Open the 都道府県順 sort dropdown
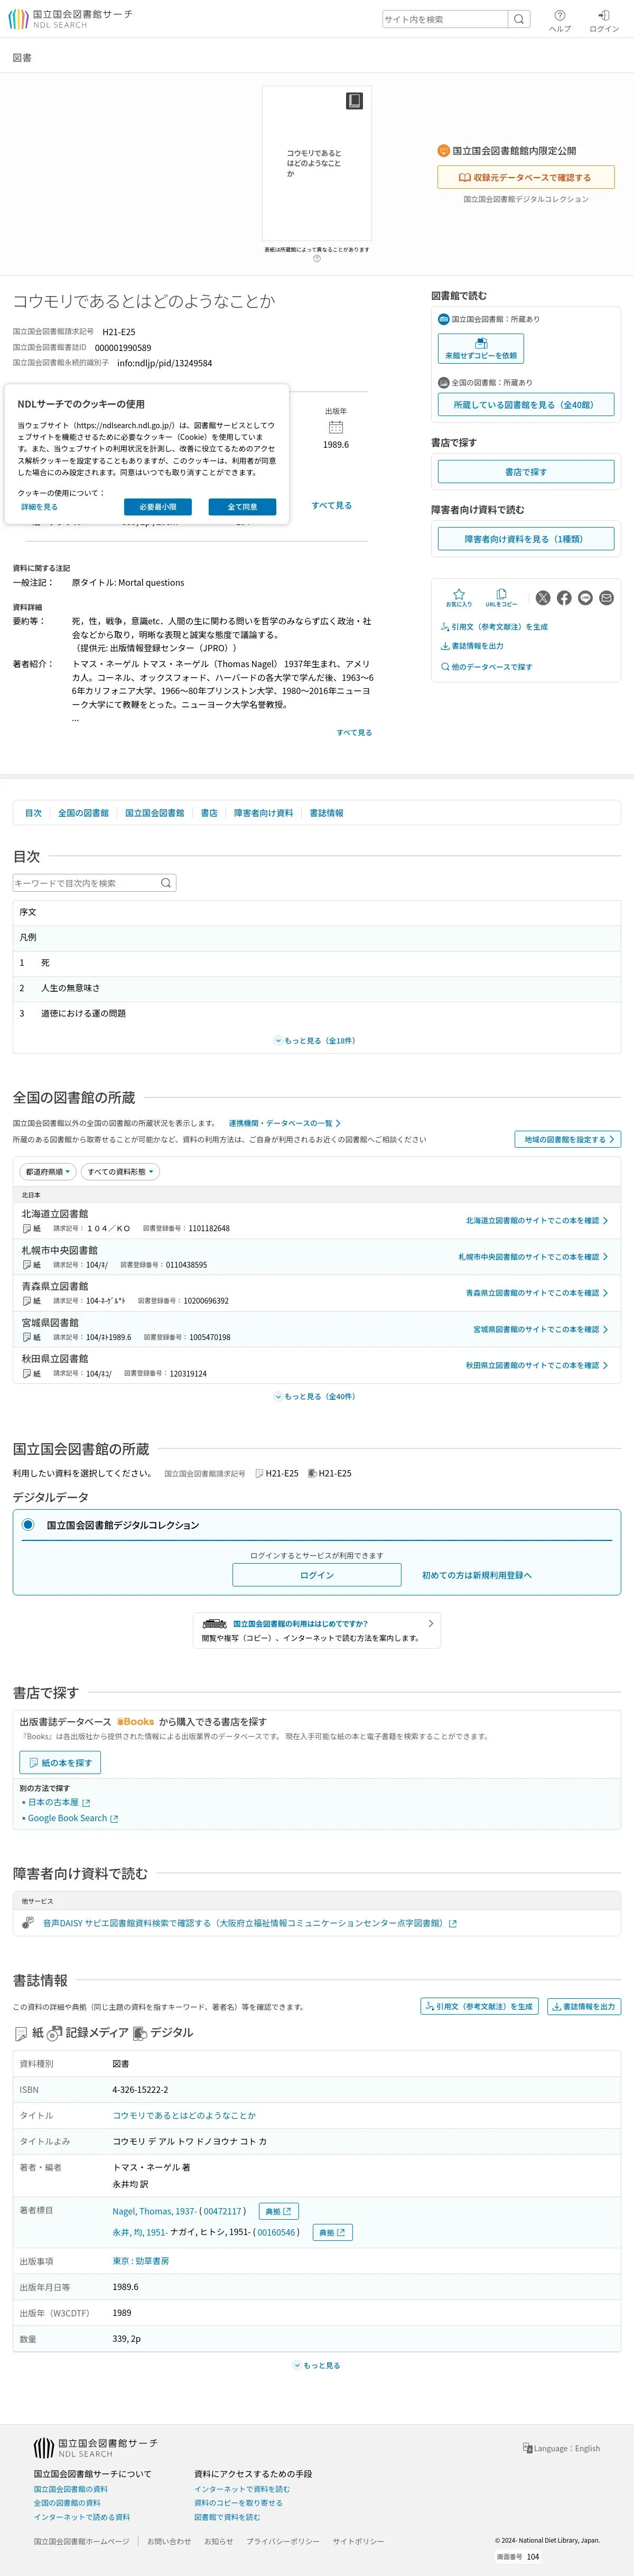The height and width of the screenshot is (2576, 634). pyautogui.click(x=48, y=1171)
